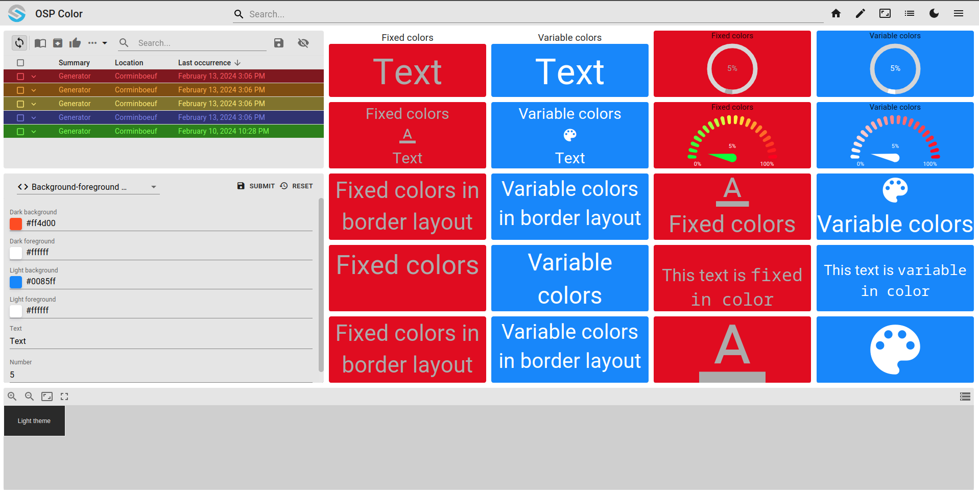The height and width of the screenshot is (496, 979).
Task: Click the red Fixed colors circular progress
Action: coord(732,68)
